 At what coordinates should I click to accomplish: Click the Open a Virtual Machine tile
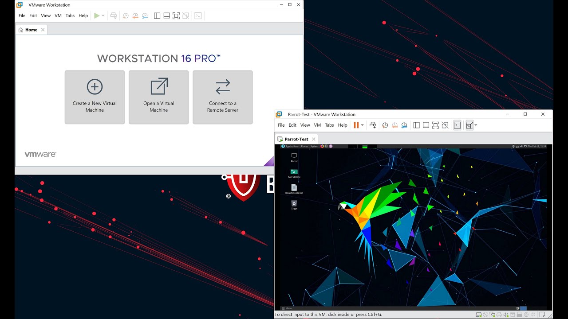(158, 97)
